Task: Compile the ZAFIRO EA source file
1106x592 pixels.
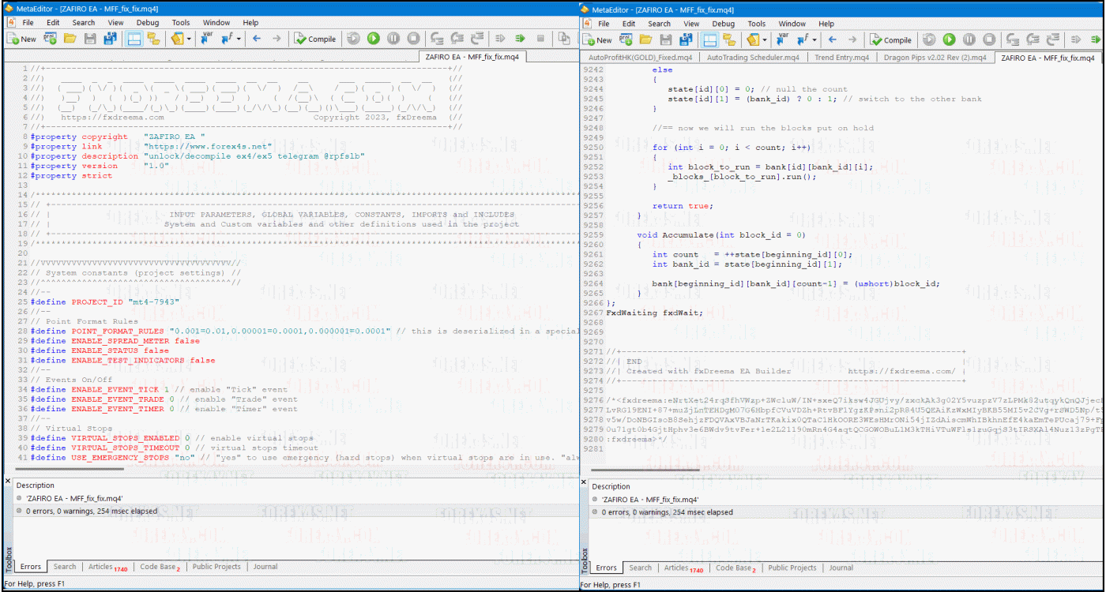Action: coord(314,38)
